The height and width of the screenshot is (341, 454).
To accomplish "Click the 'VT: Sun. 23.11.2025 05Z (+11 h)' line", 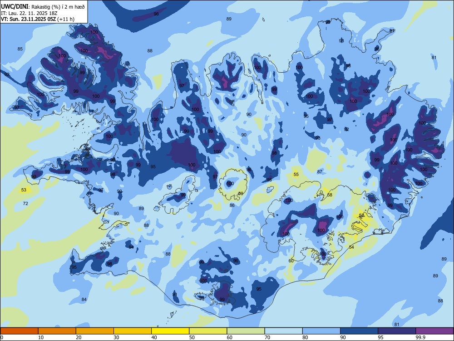I will pyautogui.click(x=38, y=19).
